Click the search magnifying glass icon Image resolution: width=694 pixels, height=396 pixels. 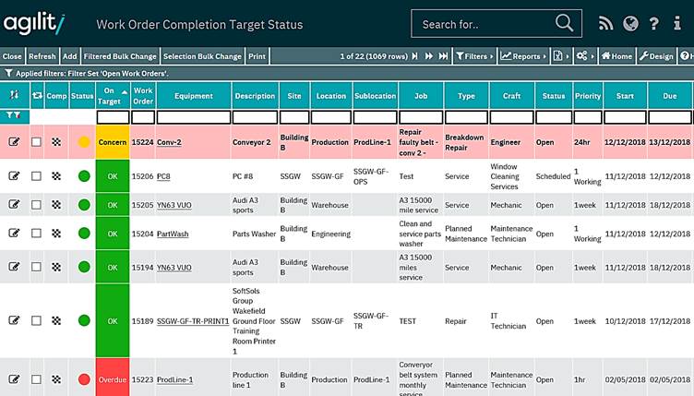[x=564, y=23]
